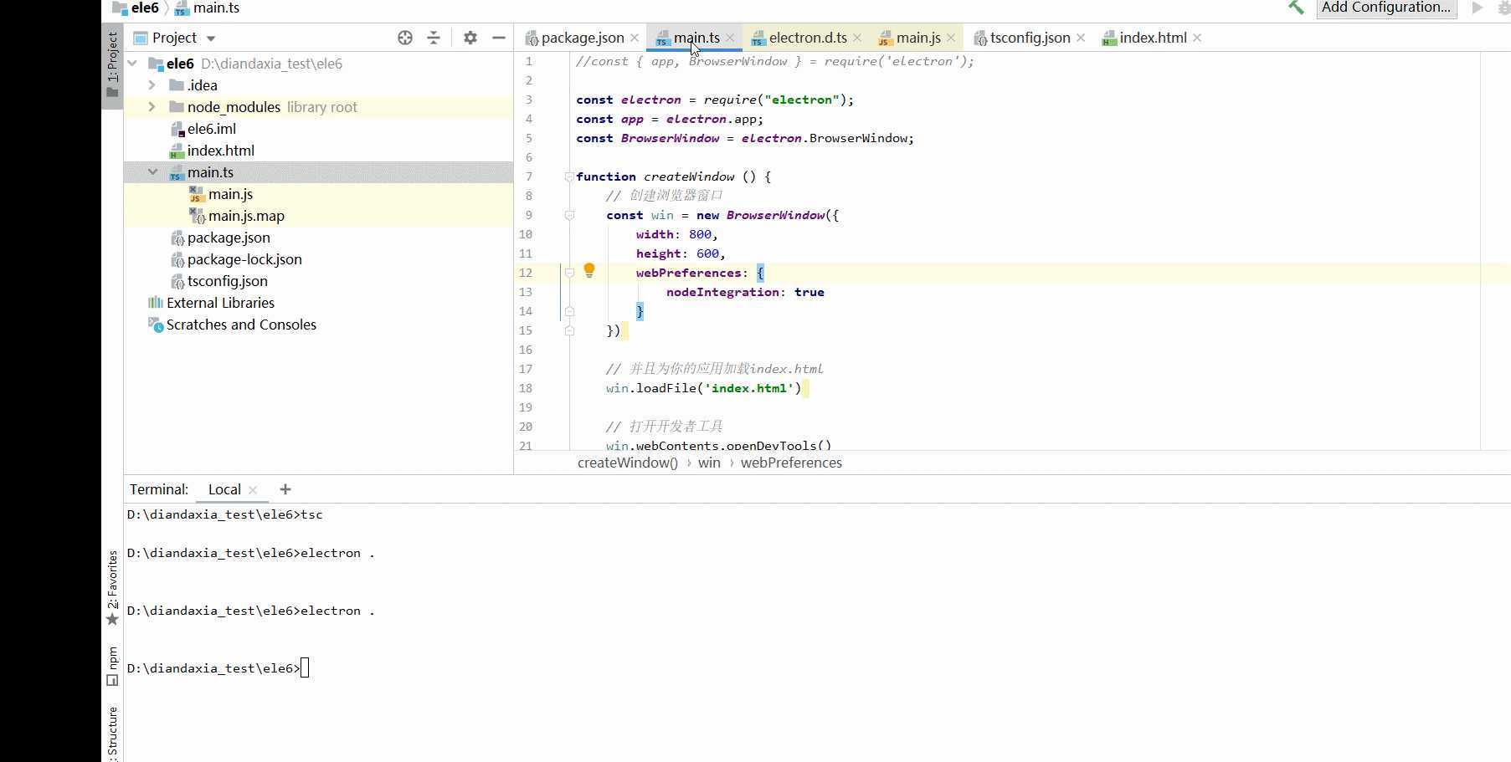The image size is (1511, 762).
Task: Click 'nodeIntegration: true' on line 13
Action: 745,292
